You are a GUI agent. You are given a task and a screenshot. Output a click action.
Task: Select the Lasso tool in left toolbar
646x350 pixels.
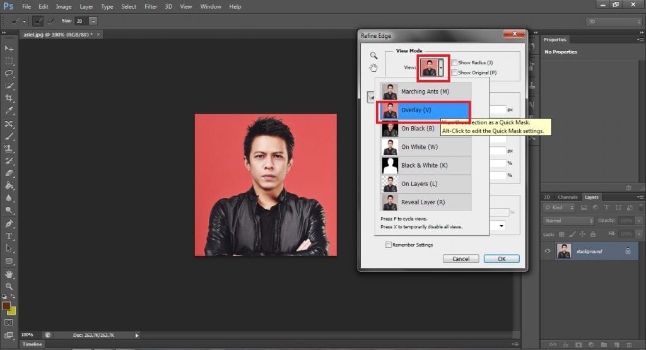tap(9, 73)
